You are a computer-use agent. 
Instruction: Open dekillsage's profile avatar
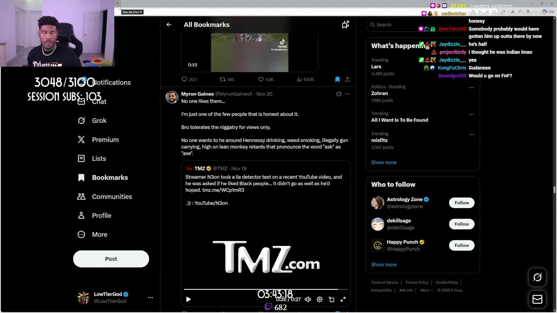[378, 224]
